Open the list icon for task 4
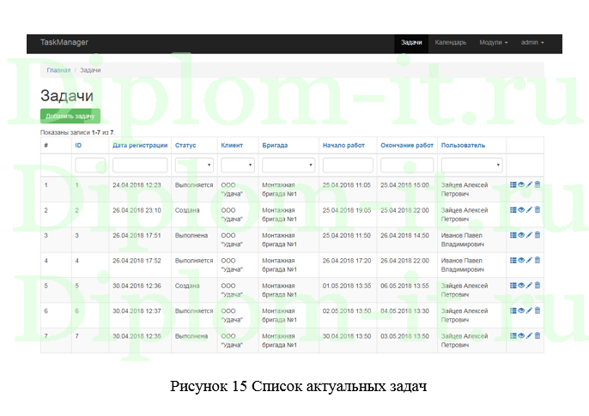This screenshot has height=416, width=589. tap(513, 260)
